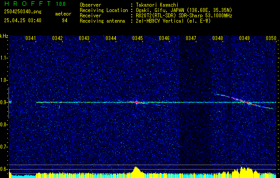The image size is (280, 178).
Task: Click the Receiver field label
Action: 90,16
